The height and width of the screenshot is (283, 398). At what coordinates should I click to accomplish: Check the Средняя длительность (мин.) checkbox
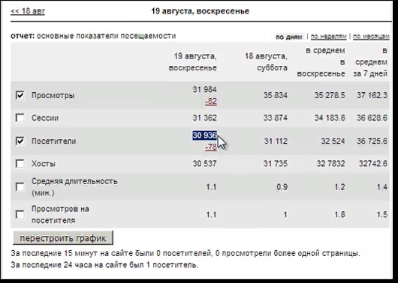pyautogui.click(x=20, y=187)
